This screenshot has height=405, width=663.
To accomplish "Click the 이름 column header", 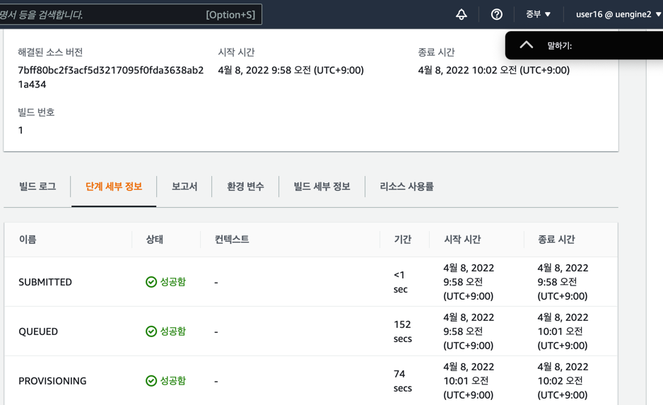I will click(x=28, y=240).
